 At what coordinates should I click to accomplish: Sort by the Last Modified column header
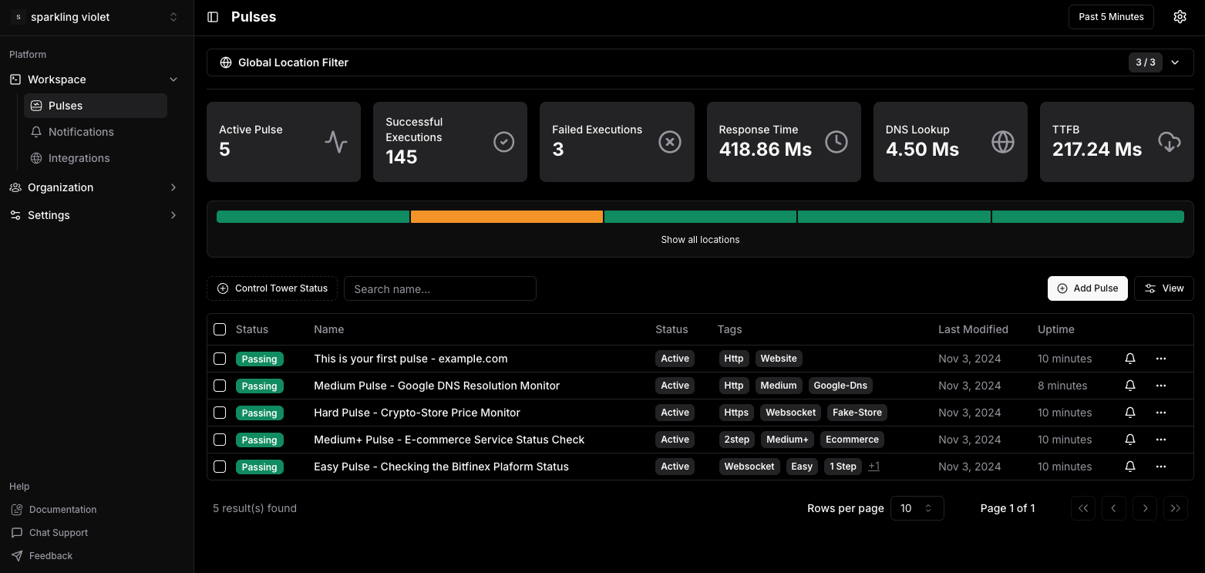(x=973, y=329)
